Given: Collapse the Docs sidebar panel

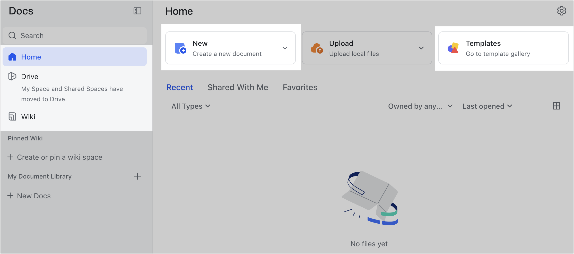Looking at the screenshot, I should click(x=137, y=11).
